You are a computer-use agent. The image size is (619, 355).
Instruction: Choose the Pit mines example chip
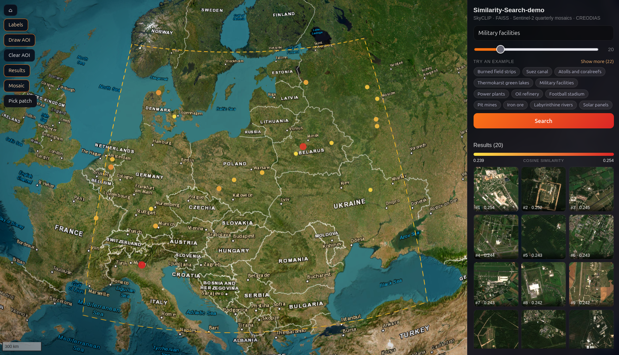coord(487,105)
